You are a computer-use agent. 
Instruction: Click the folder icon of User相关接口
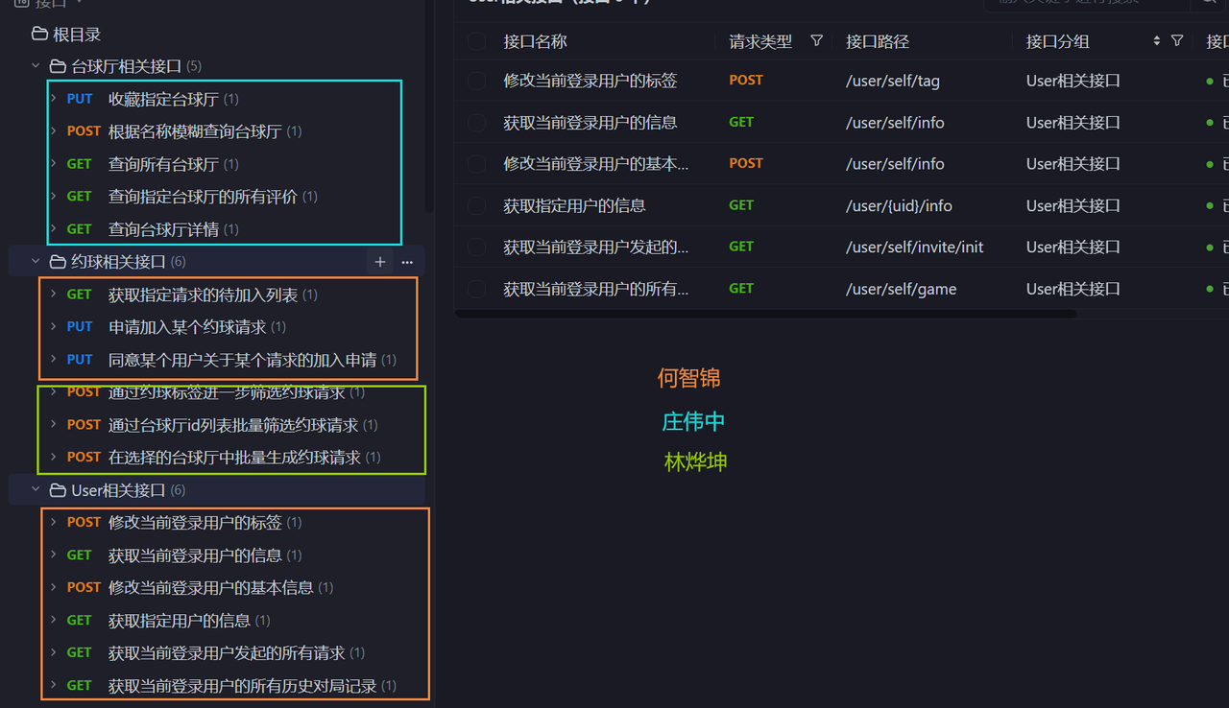(58, 490)
